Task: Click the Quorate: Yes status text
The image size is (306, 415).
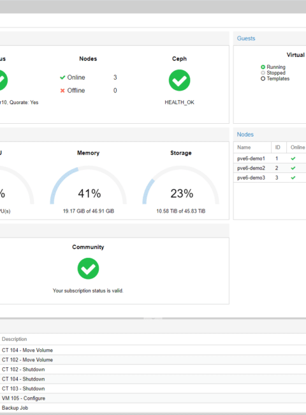Action: (x=24, y=102)
